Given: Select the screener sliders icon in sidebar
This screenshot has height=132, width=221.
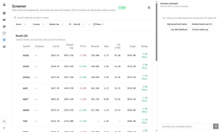Looking at the screenshot, I should (4, 40).
